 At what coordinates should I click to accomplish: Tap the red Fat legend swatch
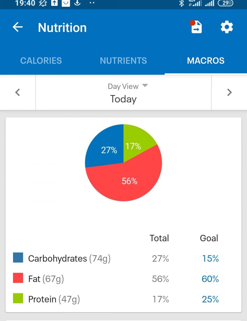click(18, 278)
